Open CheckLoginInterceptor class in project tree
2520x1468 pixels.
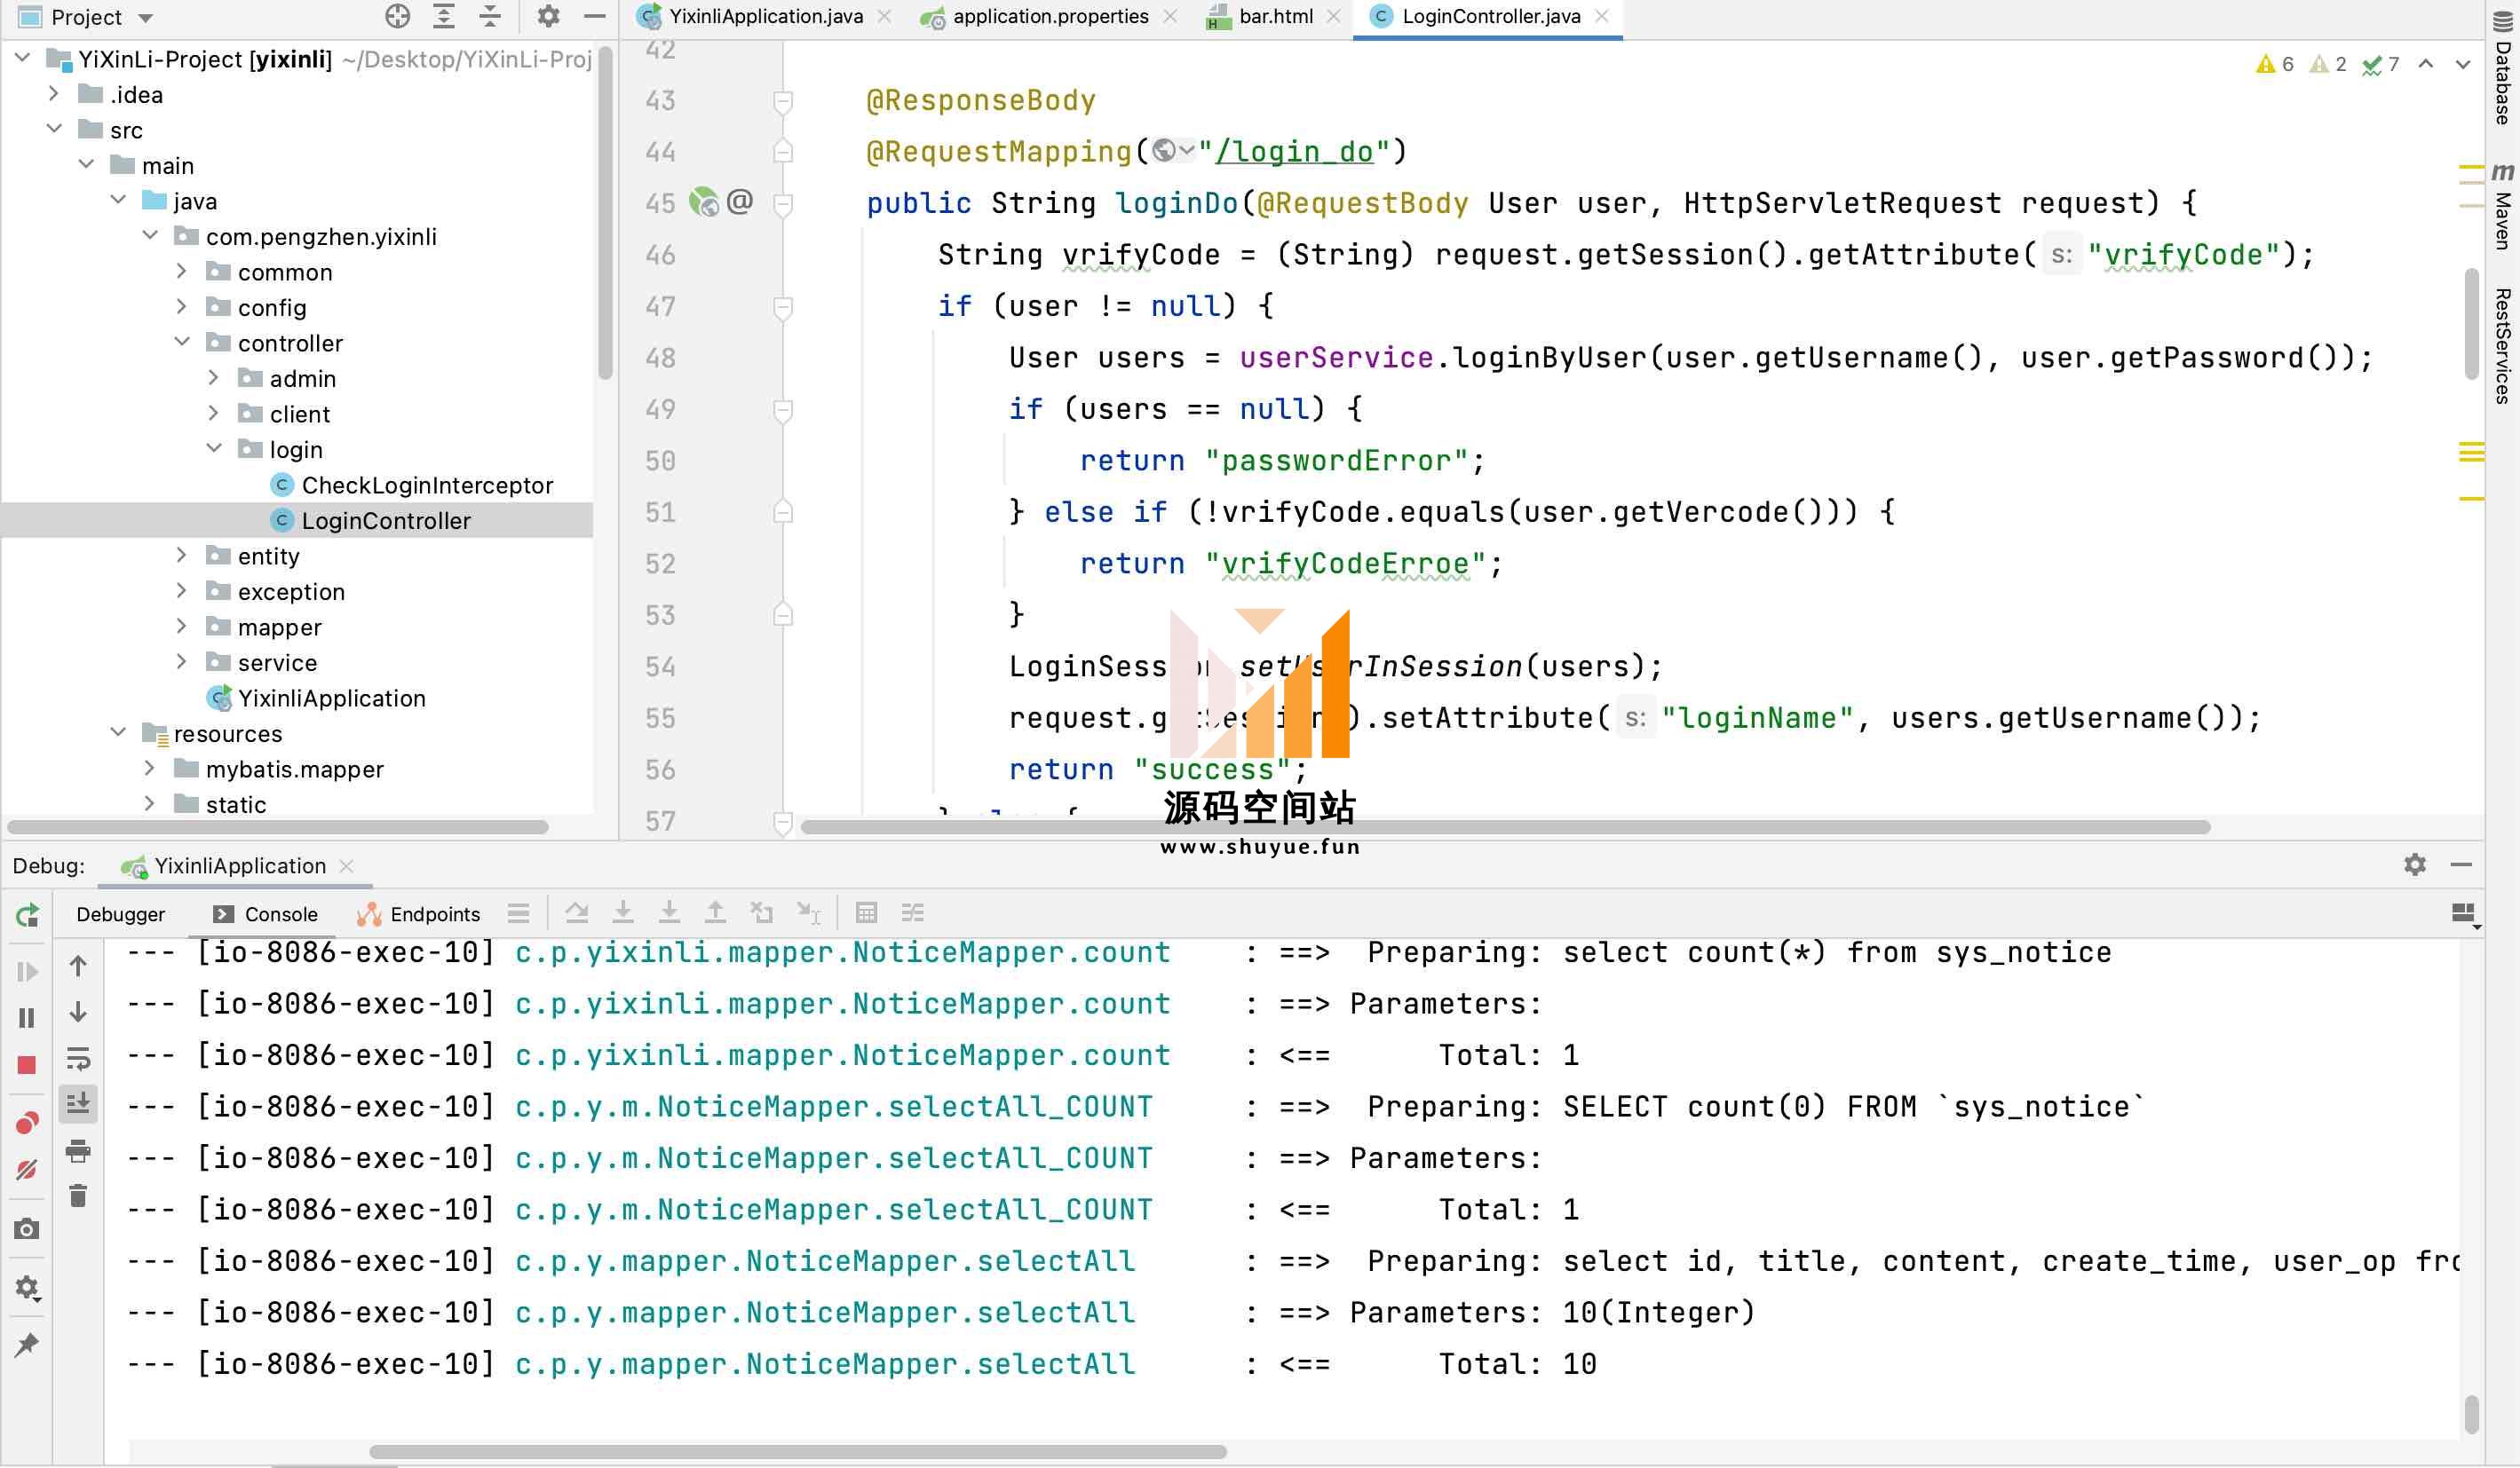pos(426,485)
